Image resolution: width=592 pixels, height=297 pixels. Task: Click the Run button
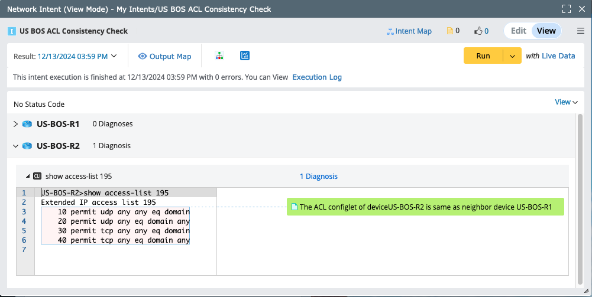point(483,56)
